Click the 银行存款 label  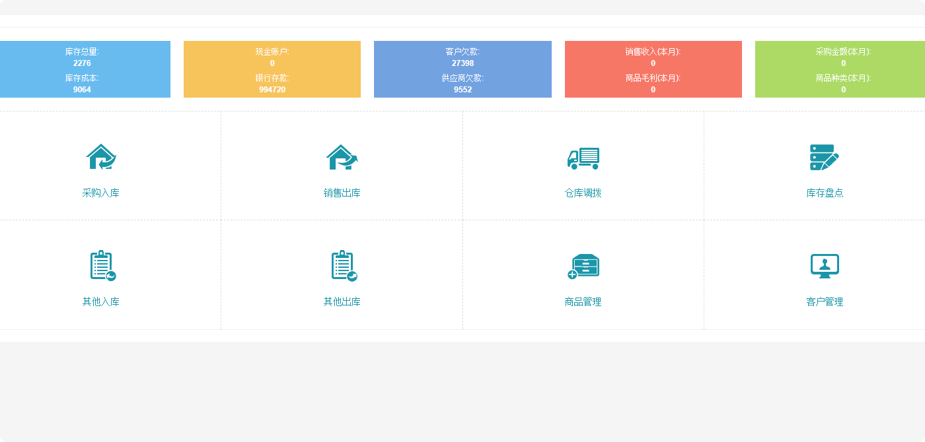(272, 78)
